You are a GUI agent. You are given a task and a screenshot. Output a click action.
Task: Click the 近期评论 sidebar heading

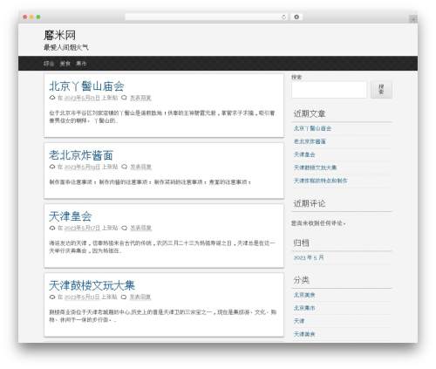coord(310,203)
